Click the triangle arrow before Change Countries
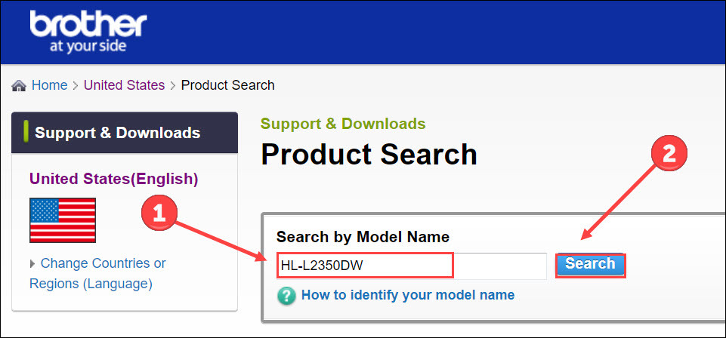The width and height of the screenshot is (726, 338). click(32, 264)
